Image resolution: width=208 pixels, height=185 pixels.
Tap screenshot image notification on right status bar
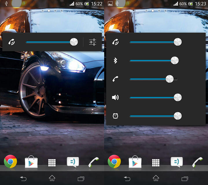click(110, 4)
